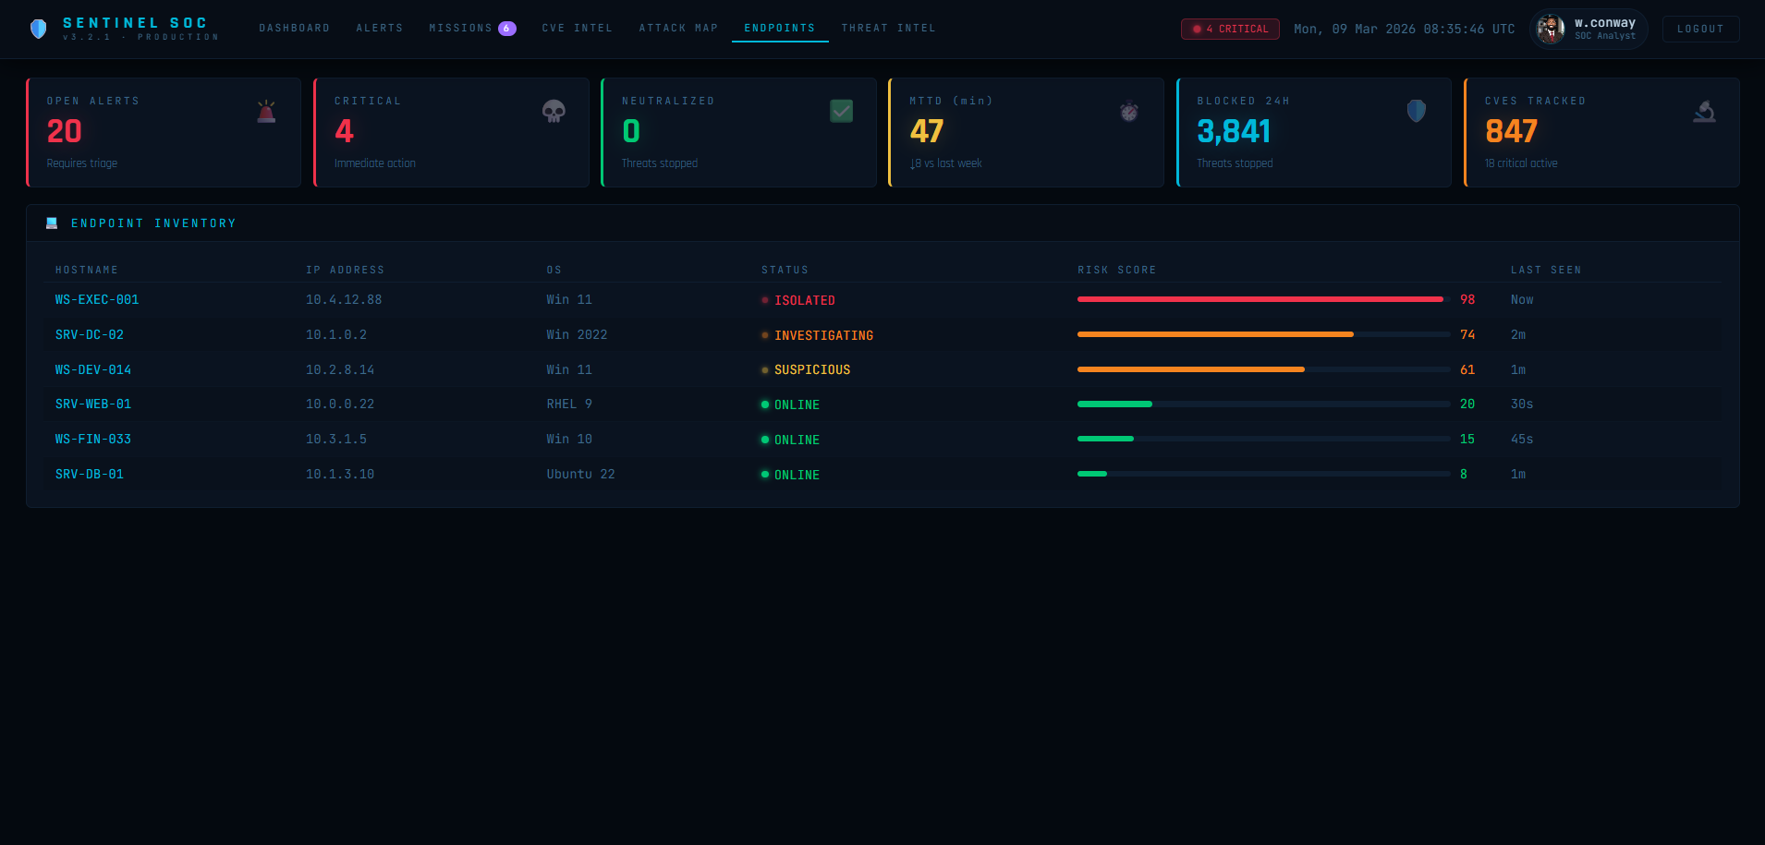Click the ONLINE status of WS-FIN-033
Screen dimensions: 1765x845
click(x=797, y=441)
